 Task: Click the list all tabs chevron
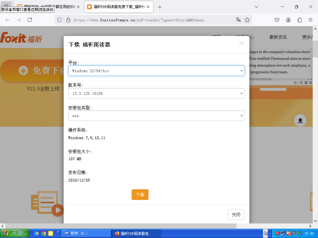pyautogui.click(x=257, y=7)
